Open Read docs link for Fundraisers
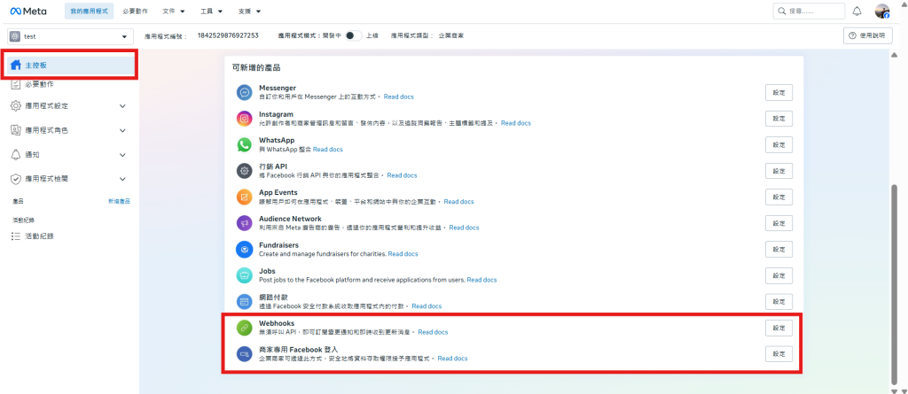Screen dimensions: 908x394 [x=403, y=254]
